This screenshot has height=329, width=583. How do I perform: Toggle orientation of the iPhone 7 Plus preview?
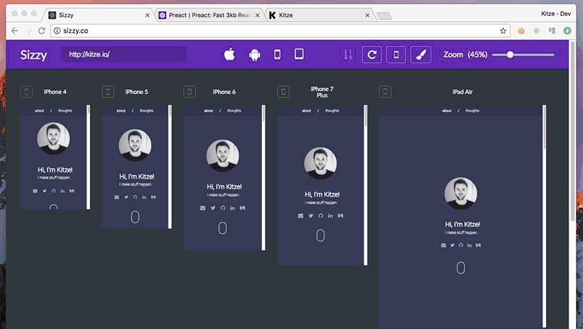[283, 92]
